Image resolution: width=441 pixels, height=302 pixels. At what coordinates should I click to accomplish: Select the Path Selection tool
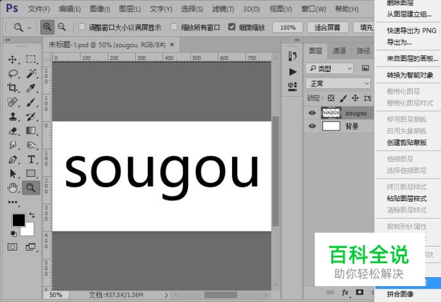pyautogui.click(x=13, y=174)
